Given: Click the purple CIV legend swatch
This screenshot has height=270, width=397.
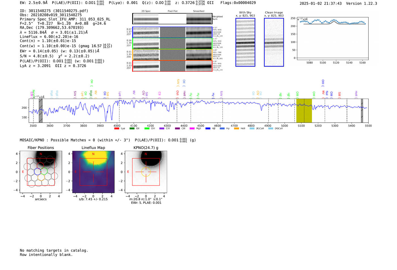Looking at the screenshot, I should coord(162,129).
